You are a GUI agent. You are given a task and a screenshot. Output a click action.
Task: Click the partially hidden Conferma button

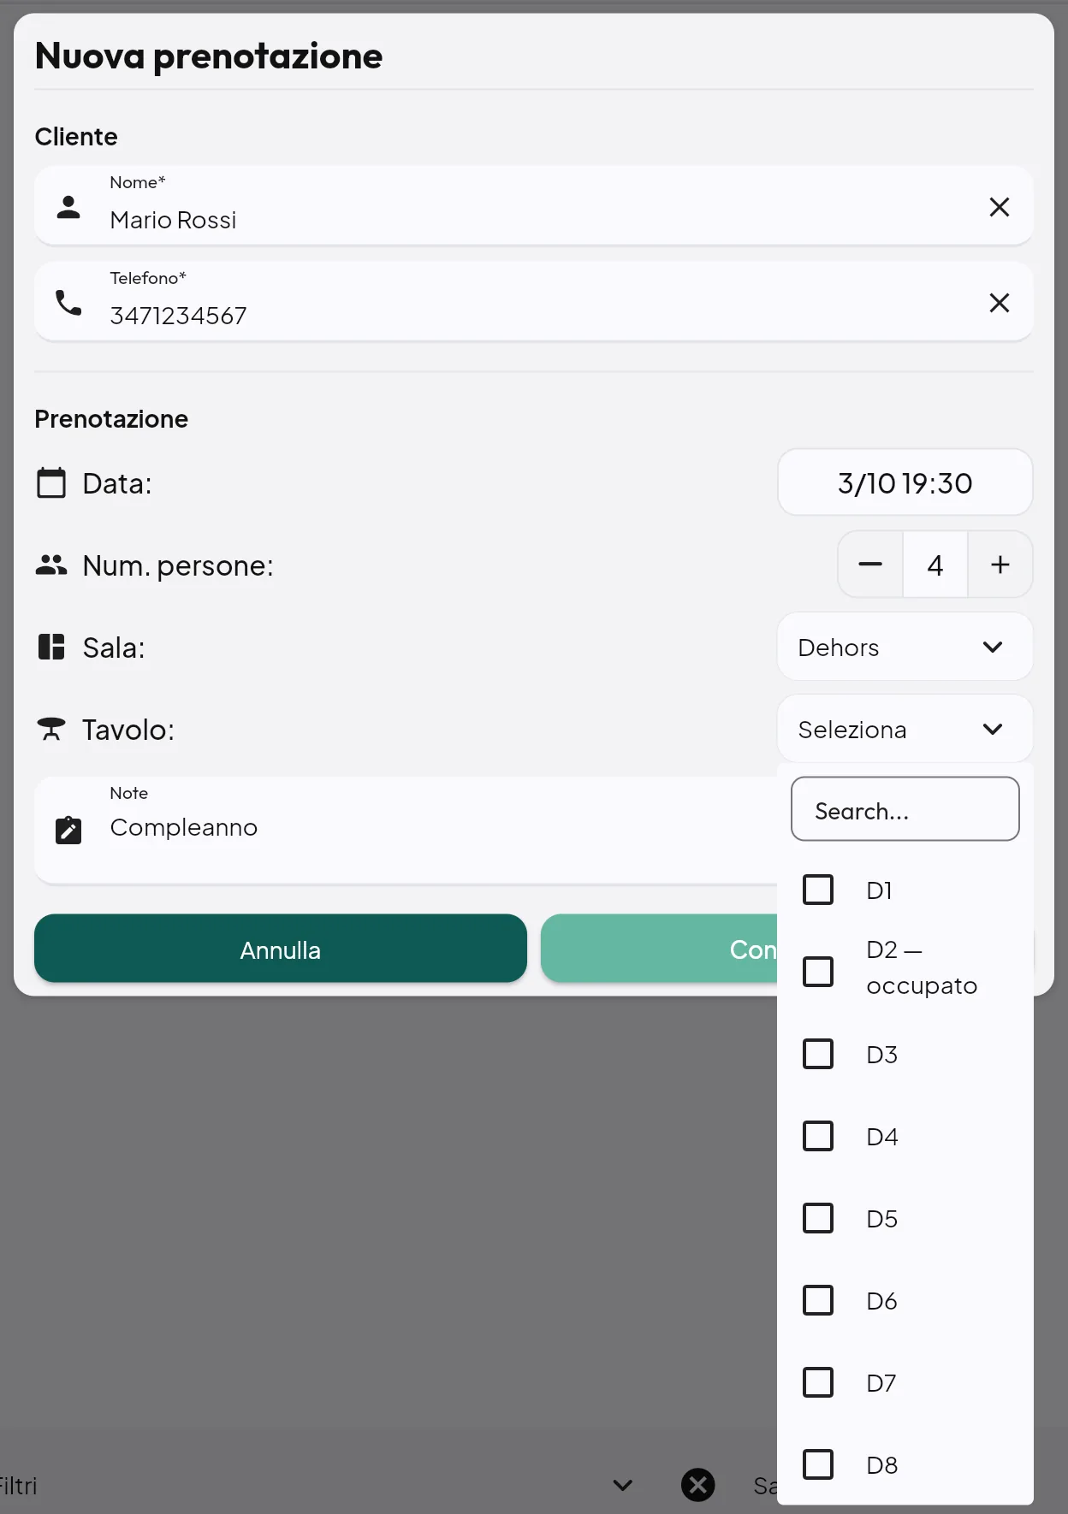[x=659, y=949]
